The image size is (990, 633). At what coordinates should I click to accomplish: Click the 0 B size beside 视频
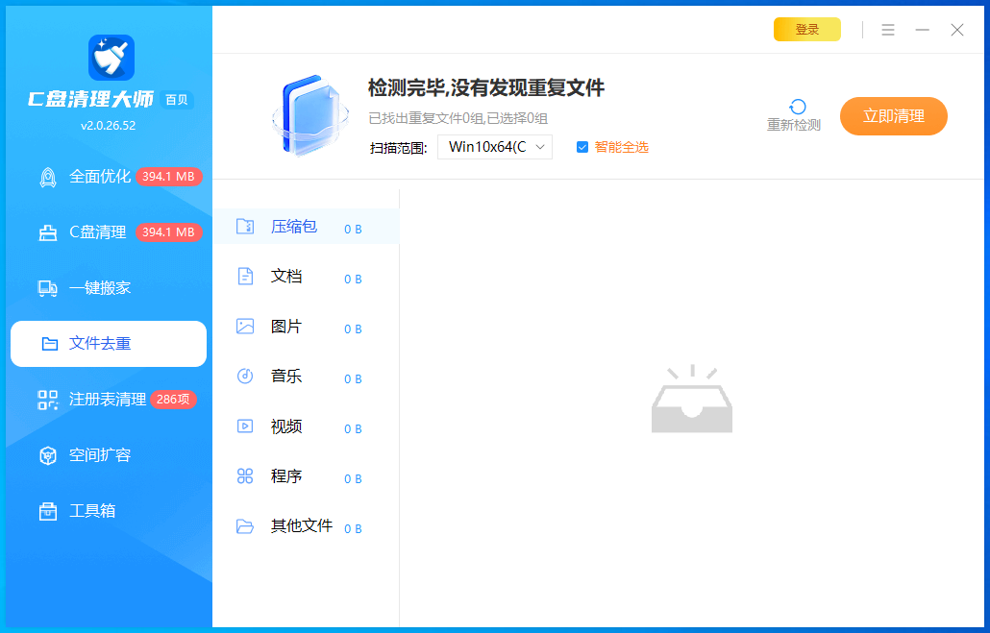353,429
